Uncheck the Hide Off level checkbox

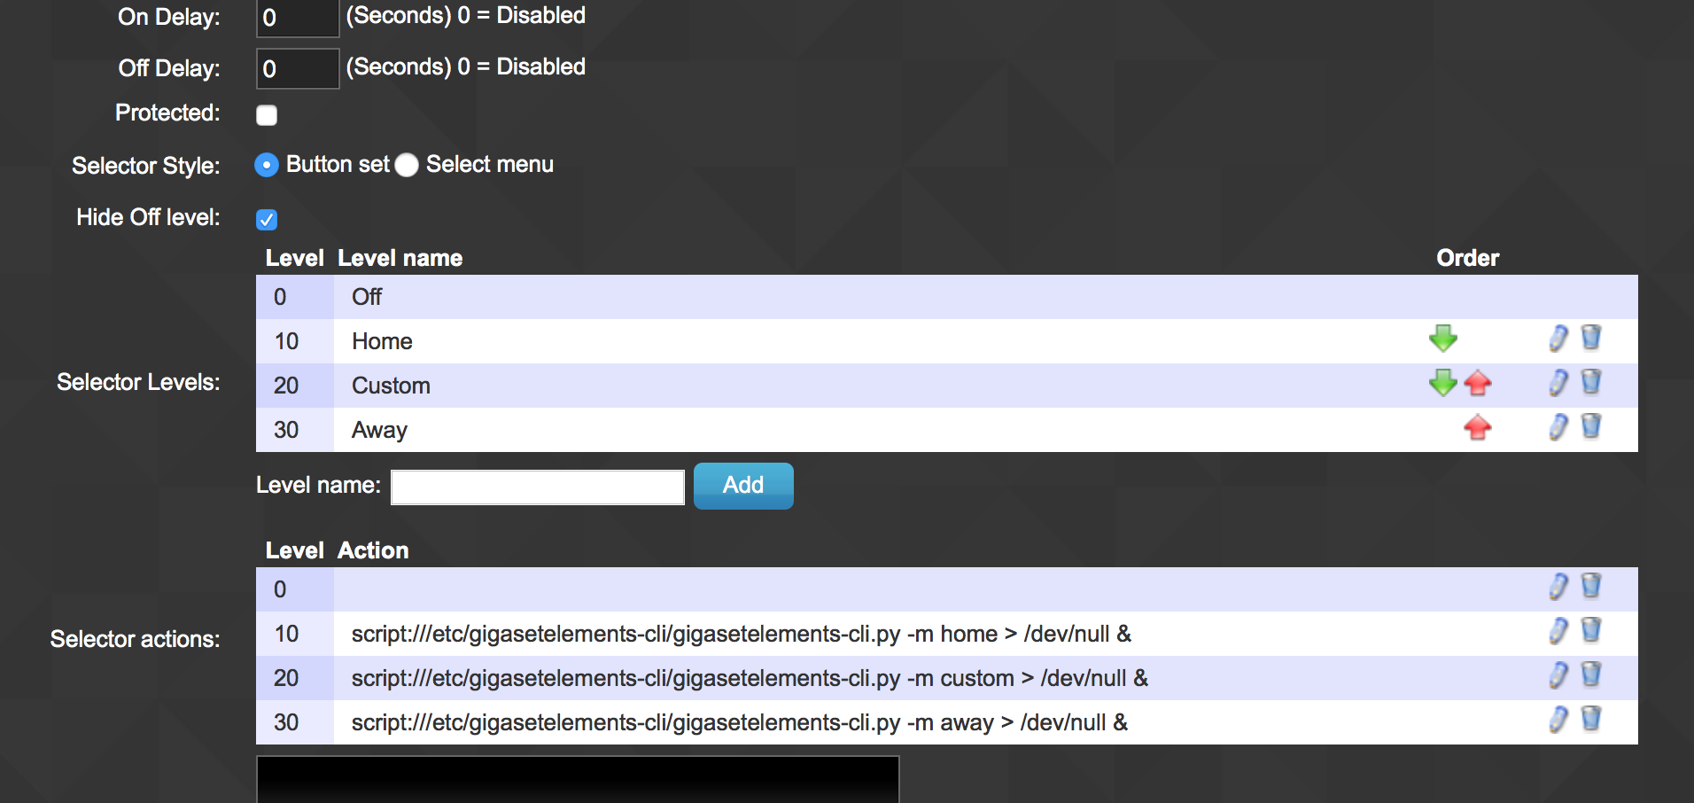click(267, 219)
